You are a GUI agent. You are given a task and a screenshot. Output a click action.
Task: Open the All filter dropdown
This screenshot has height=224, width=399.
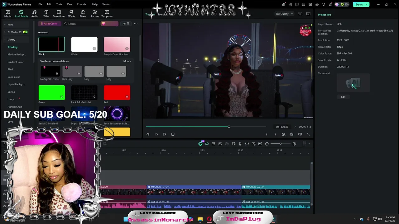point(126,24)
